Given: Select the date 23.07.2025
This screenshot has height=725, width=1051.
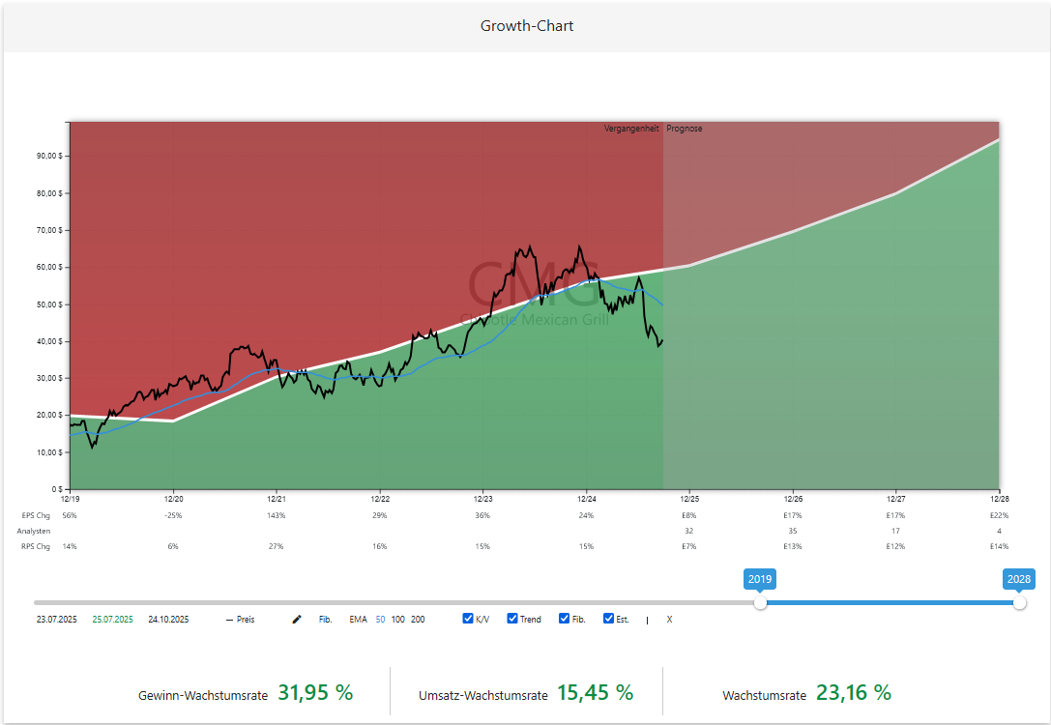Looking at the screenshot, I should coord(56,619).
